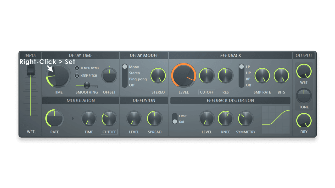Turn the diffusion SPREAD knob
The image size is (335, 188).
tap(154, 119)
